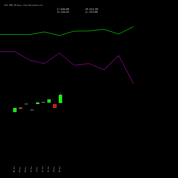Click the 20 Jan date label on axis
The image size is (178, 178).
tap(59, 169)
